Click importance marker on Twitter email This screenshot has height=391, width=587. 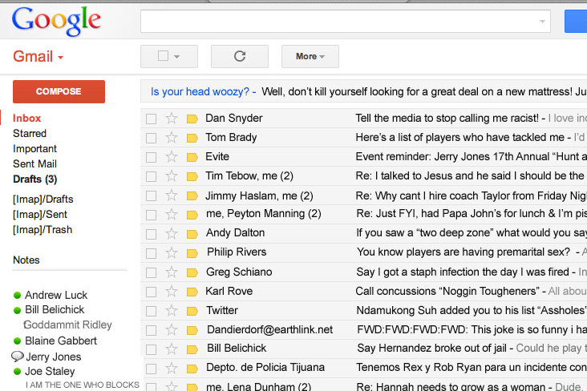192,311
